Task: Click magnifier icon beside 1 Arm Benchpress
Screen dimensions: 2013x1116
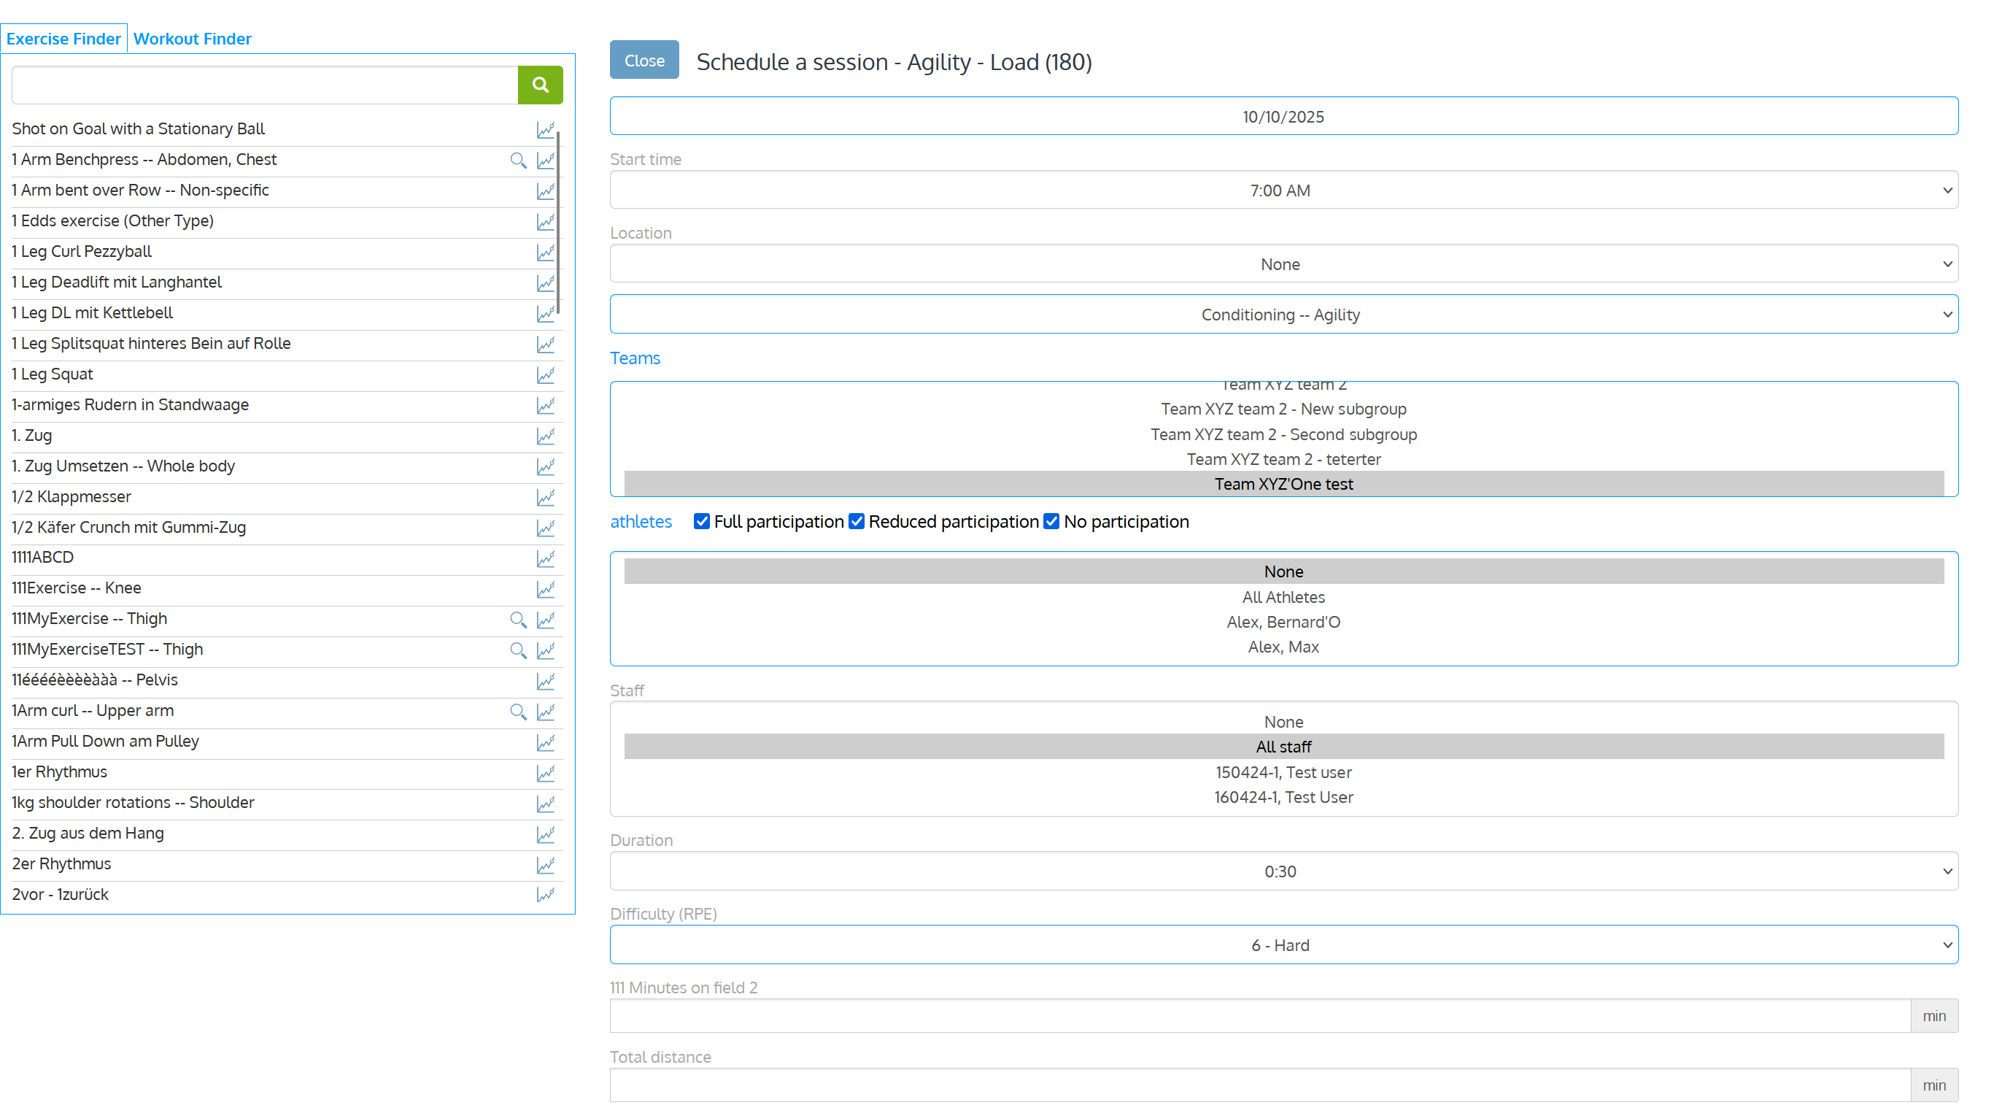Action: coord(517,160)
